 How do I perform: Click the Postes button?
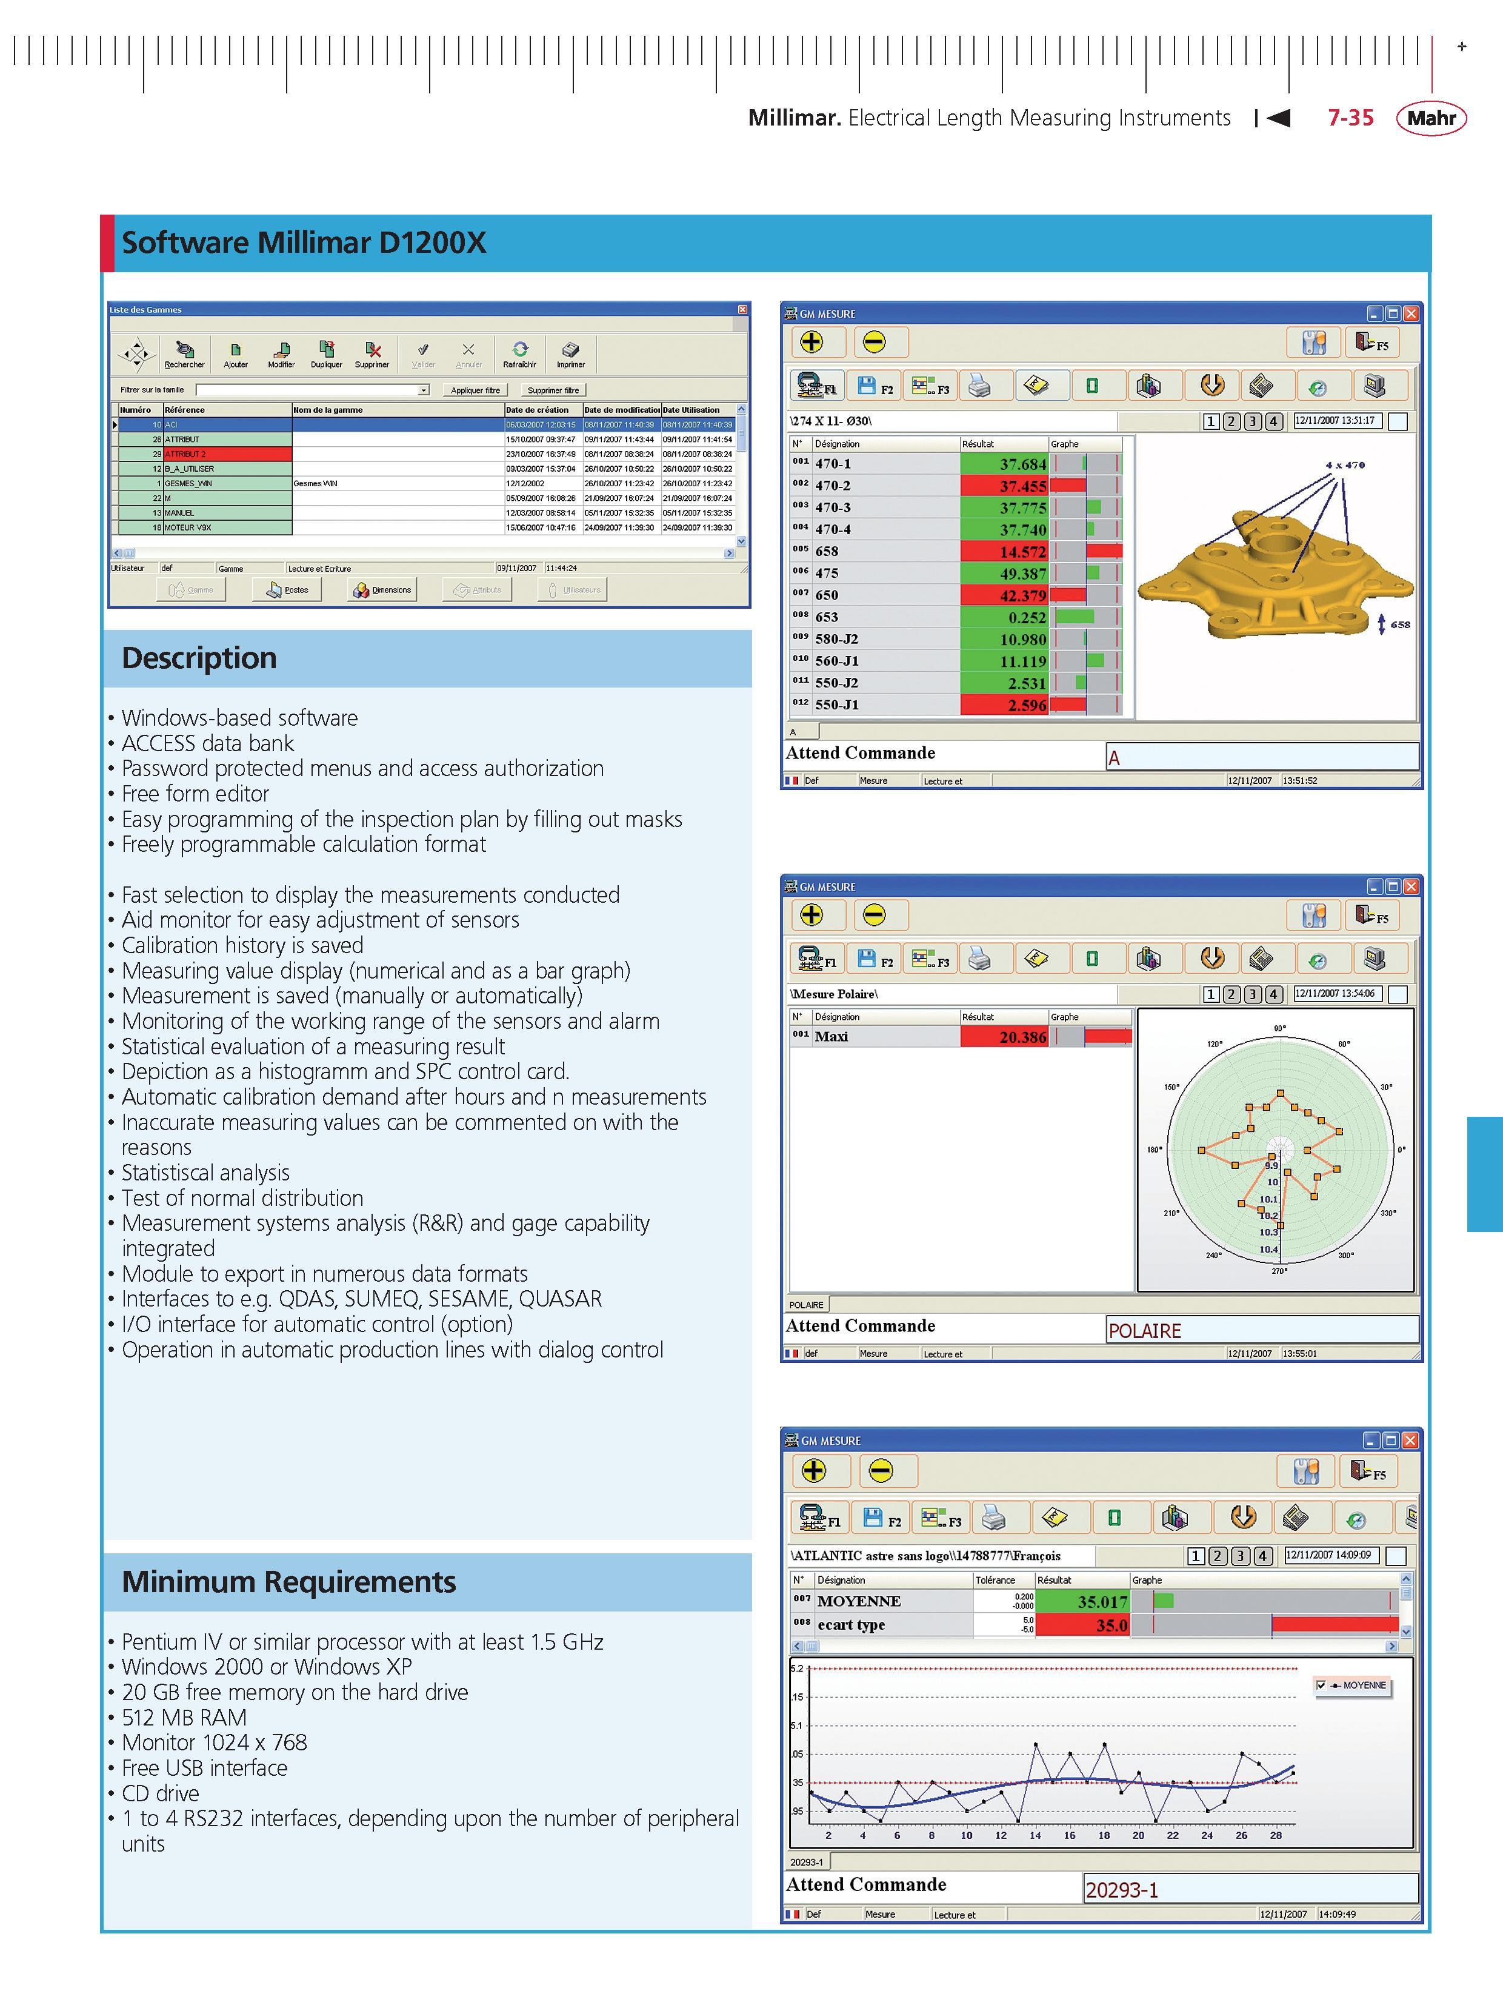coord(287,590)
